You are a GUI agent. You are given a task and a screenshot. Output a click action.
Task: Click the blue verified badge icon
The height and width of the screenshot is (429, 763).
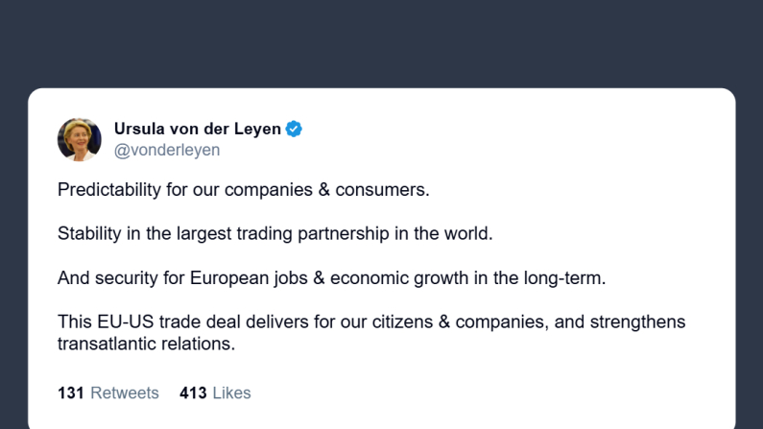[x=295, y=129]
